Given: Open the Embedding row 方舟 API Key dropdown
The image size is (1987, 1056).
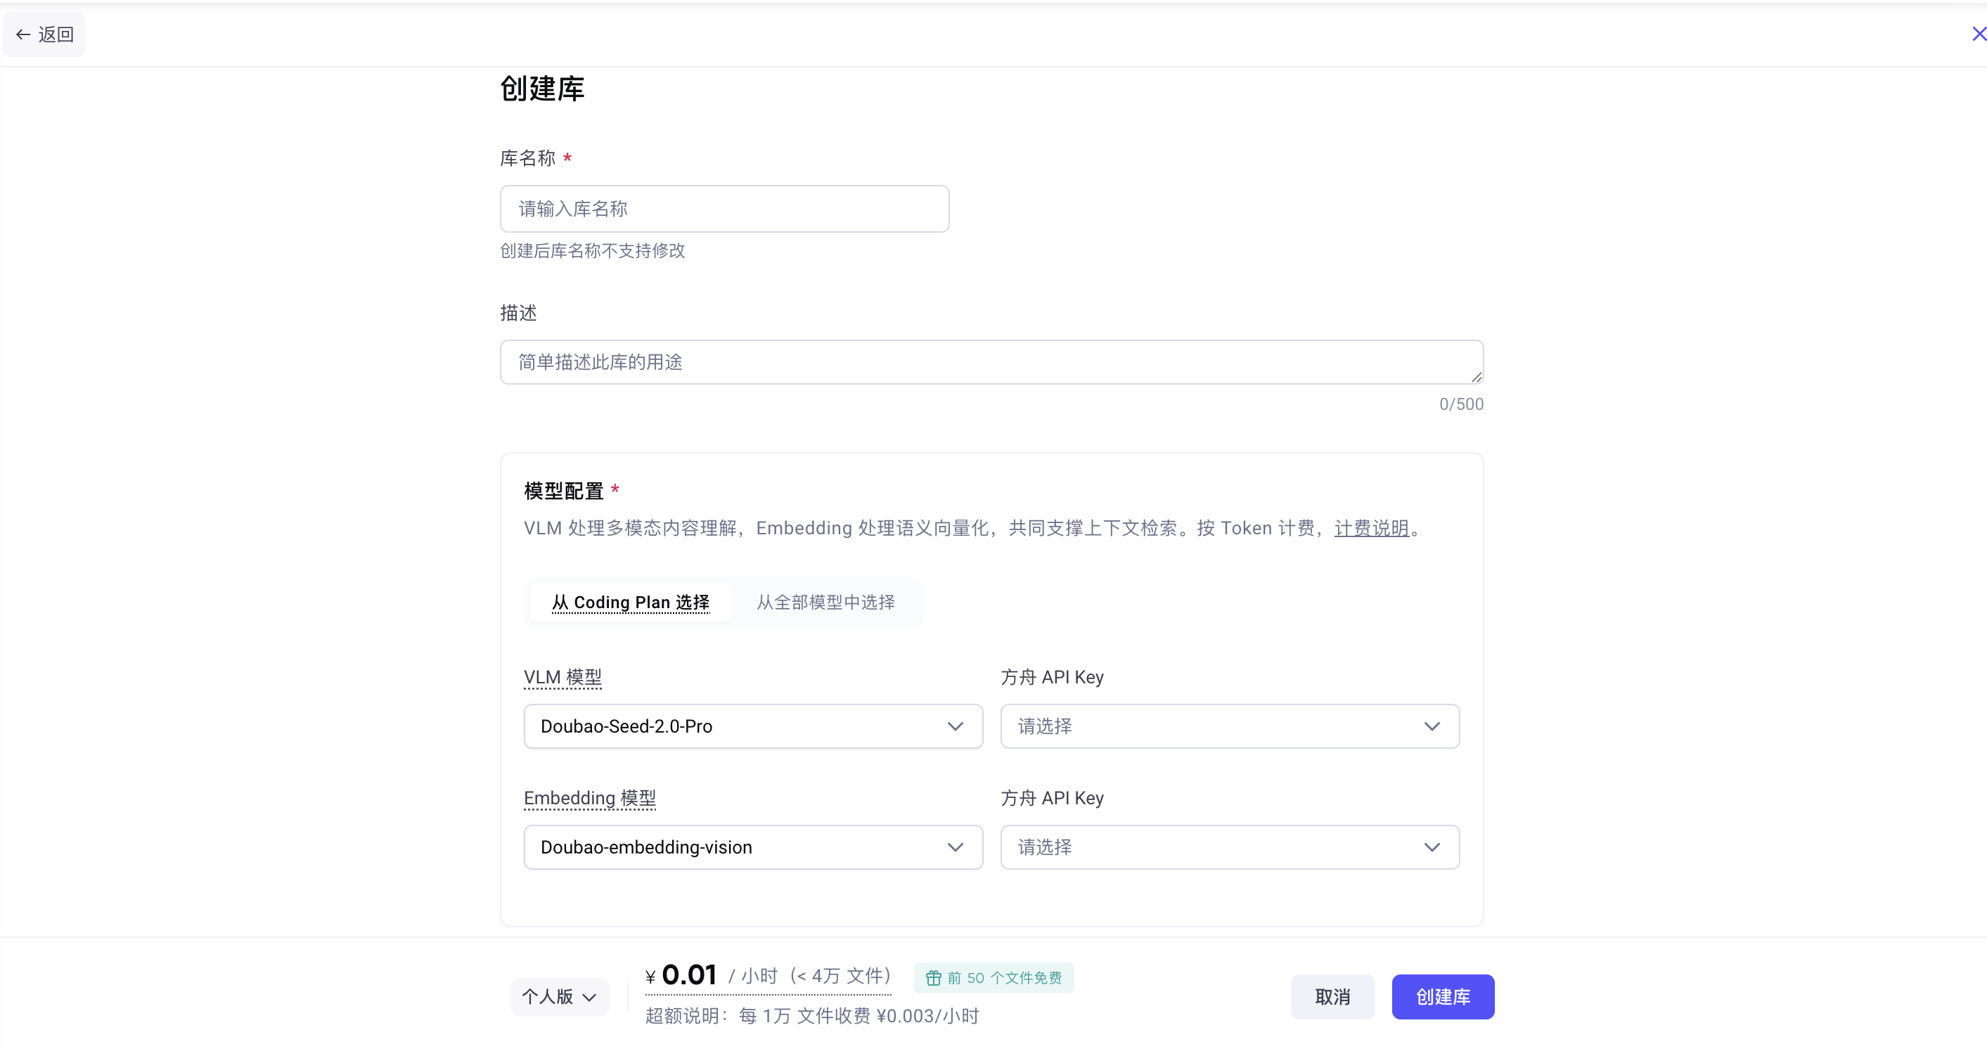Looking at the screenshot, I should [1230, 848].
